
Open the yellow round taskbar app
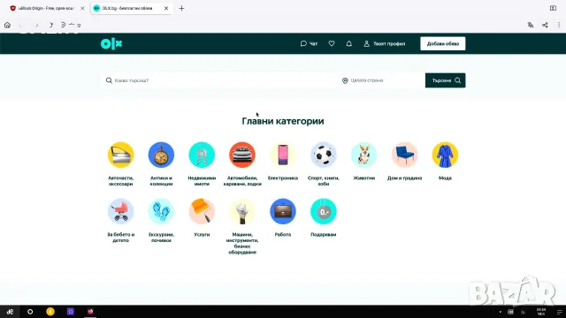pos(50,312)
